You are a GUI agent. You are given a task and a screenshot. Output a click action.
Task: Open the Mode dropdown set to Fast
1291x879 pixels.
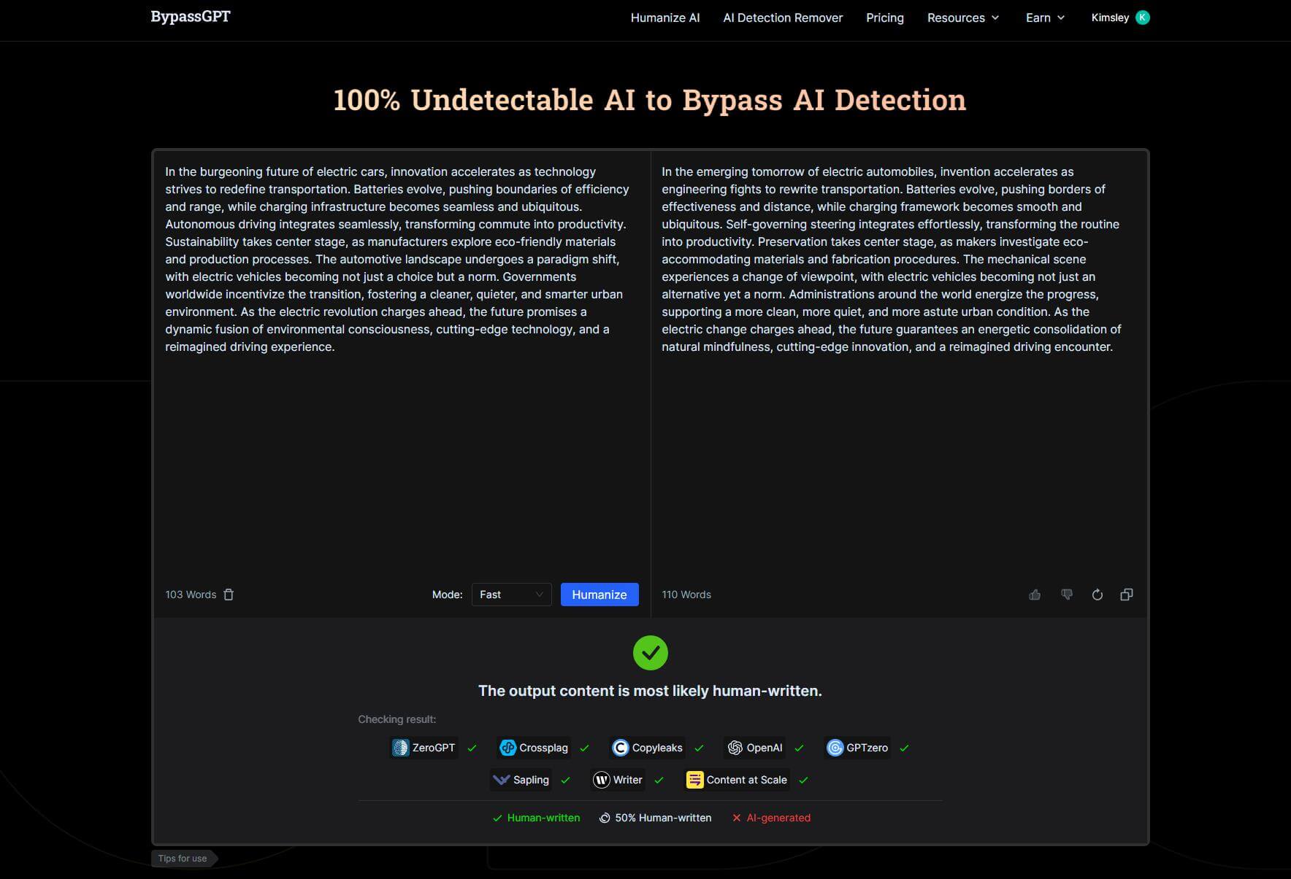(511, 595)
